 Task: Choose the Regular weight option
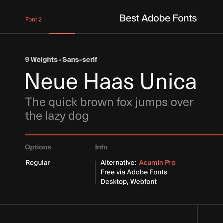38,163
